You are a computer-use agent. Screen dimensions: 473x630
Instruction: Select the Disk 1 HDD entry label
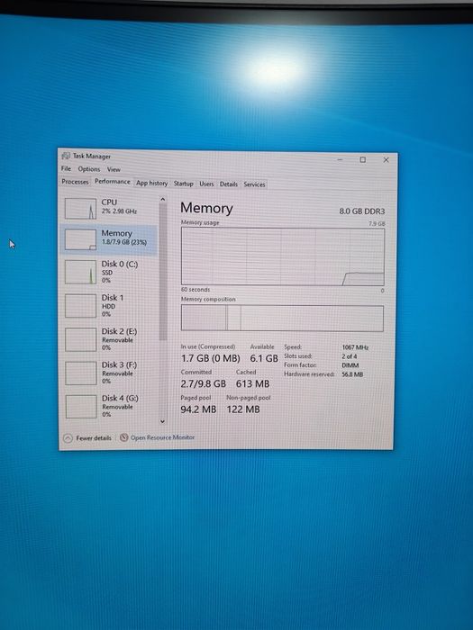pyautogui.click(x=113, y=305)
